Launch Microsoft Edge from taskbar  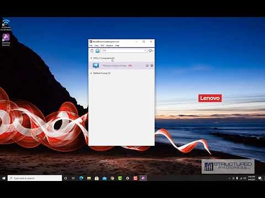81,178
